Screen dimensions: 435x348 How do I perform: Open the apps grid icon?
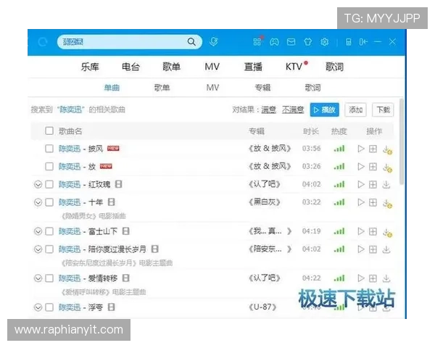(257, 42)
